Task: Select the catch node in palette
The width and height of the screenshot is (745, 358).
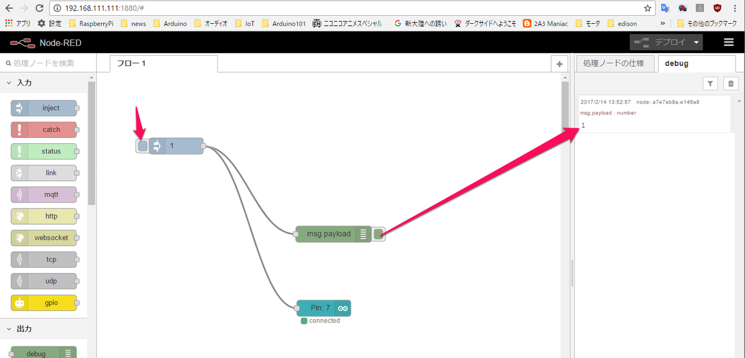Action: tap(44, 130)
